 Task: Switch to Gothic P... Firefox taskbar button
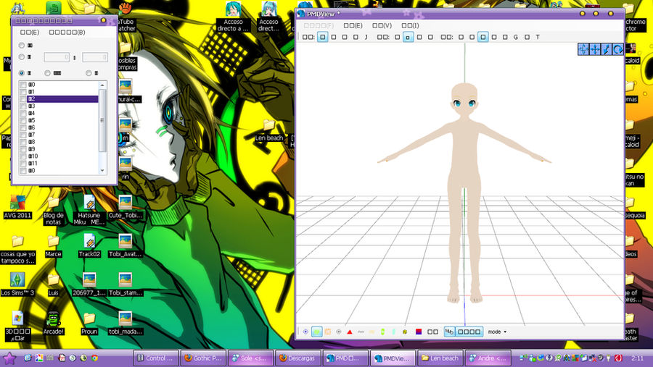coord(203,358)
